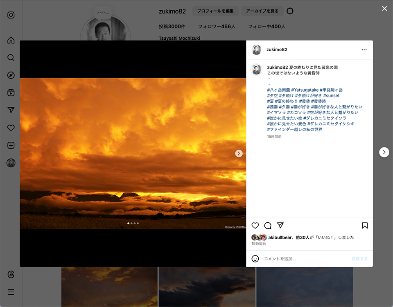The image size is (393, 307).
Task: Open hashtag #黄昏
Action: click(304, 101)
